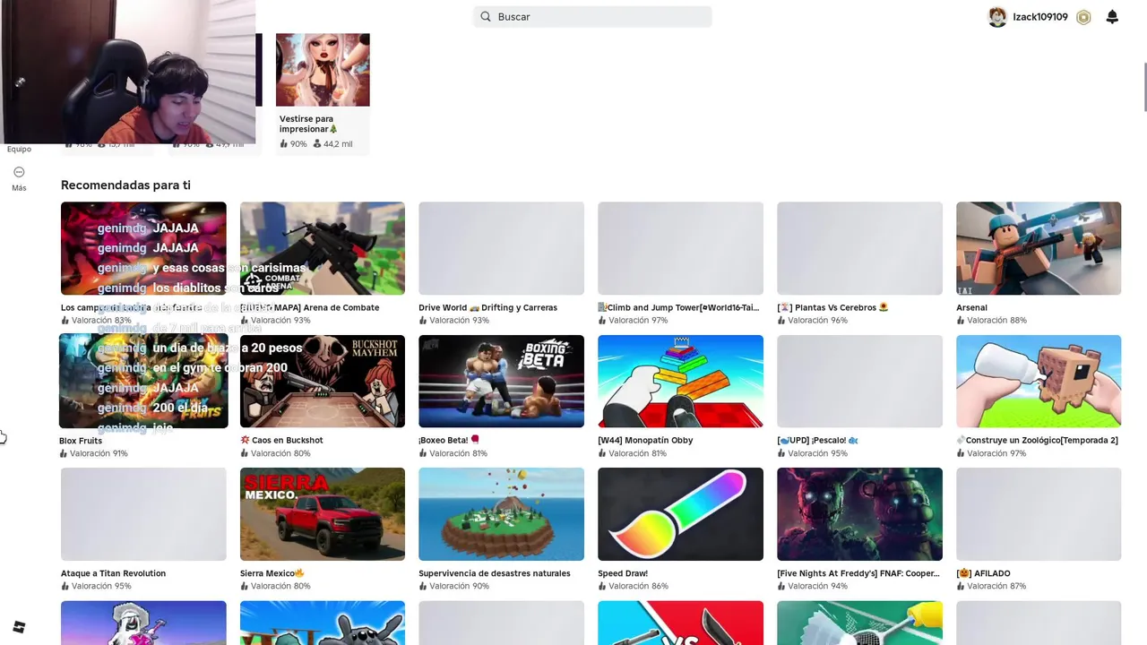This screenshot has width=1147, height=645.
Task: Click the Valoración 97% under Climb and Jump Tower
Action: tap(633, 320)
